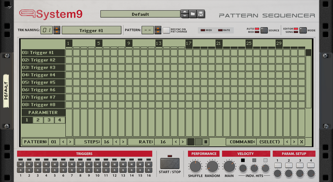Mute trigger 1 with its M button
The image size is (333, 182).
click(20, 164)
